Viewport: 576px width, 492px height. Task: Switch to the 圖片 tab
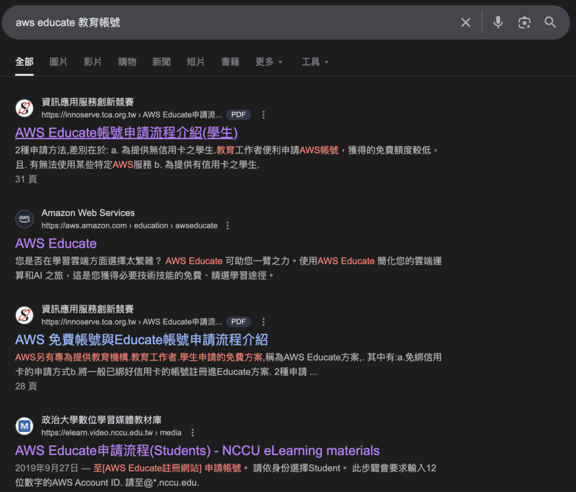(x=58, y=62)
